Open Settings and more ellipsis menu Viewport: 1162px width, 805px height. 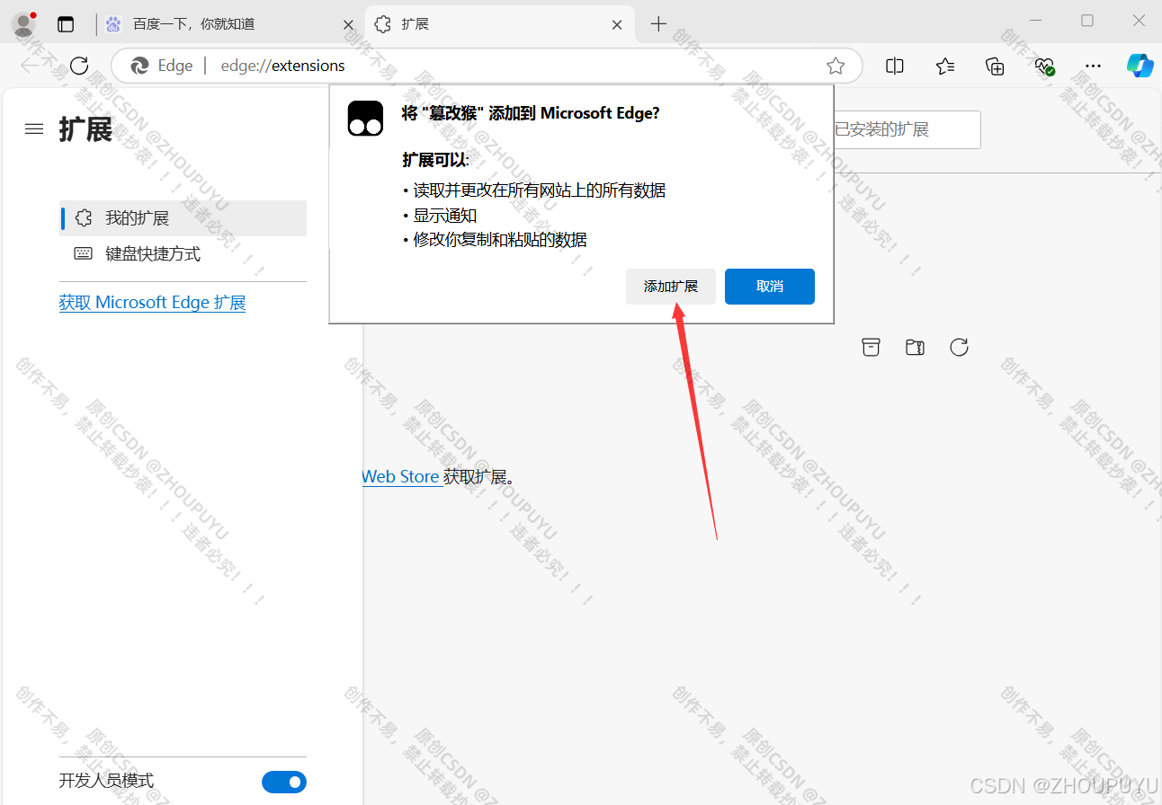pos(1093,66)
